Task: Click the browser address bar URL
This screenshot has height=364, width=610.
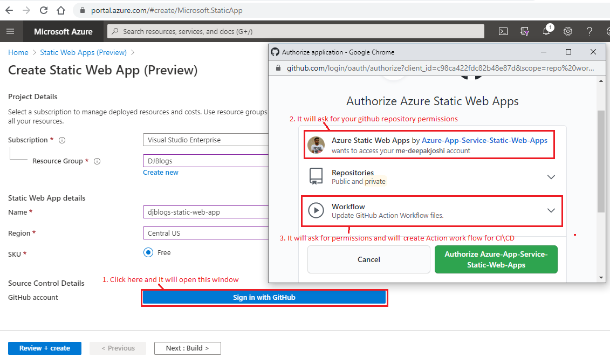Action: [167, 10]
